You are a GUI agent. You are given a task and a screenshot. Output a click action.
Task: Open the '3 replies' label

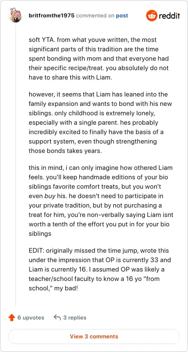(x=75, y=318)
